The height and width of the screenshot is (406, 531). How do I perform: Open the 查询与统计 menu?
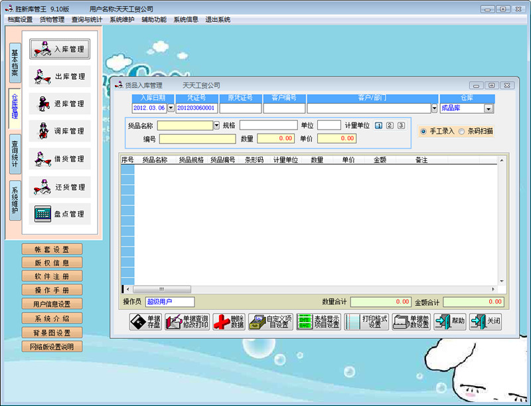click(x=87, y=19)
